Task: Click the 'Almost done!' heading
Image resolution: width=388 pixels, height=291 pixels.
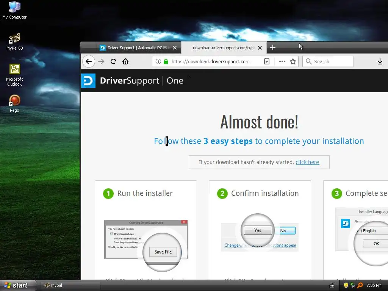Action: point(259,122)
